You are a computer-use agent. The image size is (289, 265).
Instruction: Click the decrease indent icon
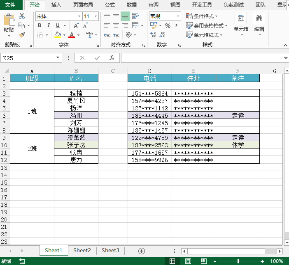click(107, 35)
